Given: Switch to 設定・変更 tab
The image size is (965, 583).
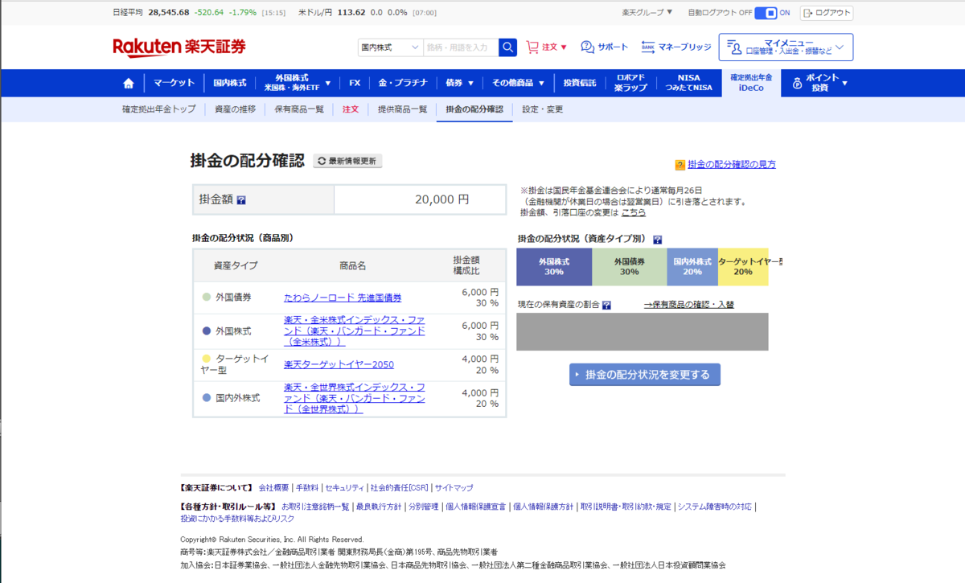Looking at the screenshot, I should tap(543, 109).
